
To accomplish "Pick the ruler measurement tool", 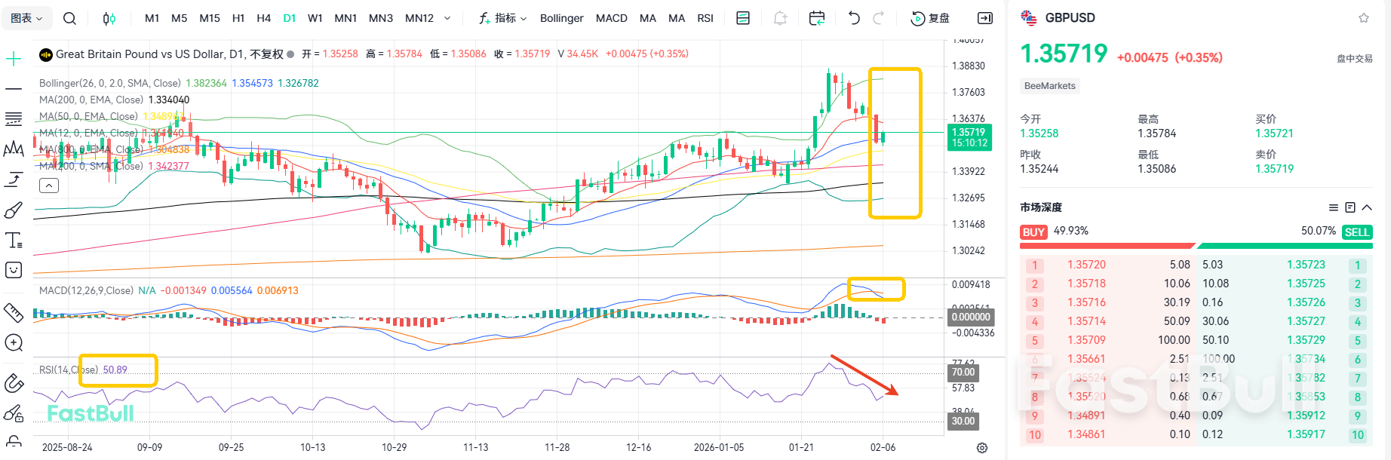I will [14, 312].
